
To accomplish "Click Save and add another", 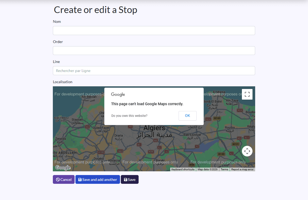I will click(x=98, y=179).
